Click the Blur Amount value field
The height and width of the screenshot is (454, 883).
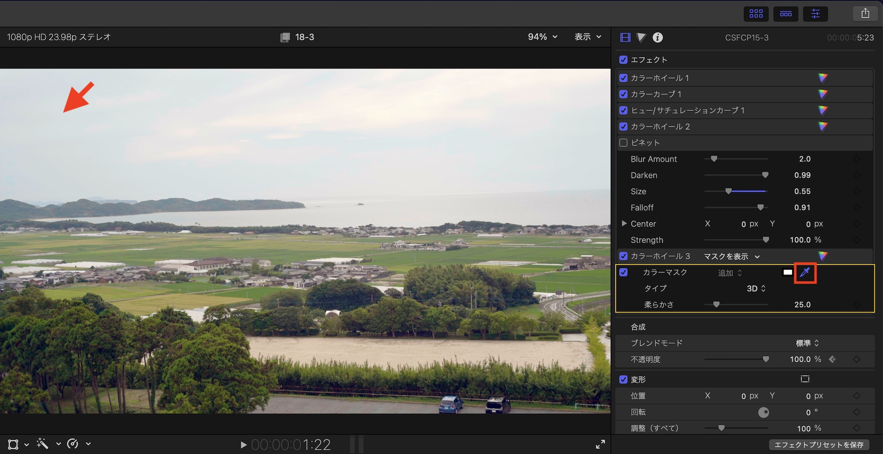click(804, 159)
